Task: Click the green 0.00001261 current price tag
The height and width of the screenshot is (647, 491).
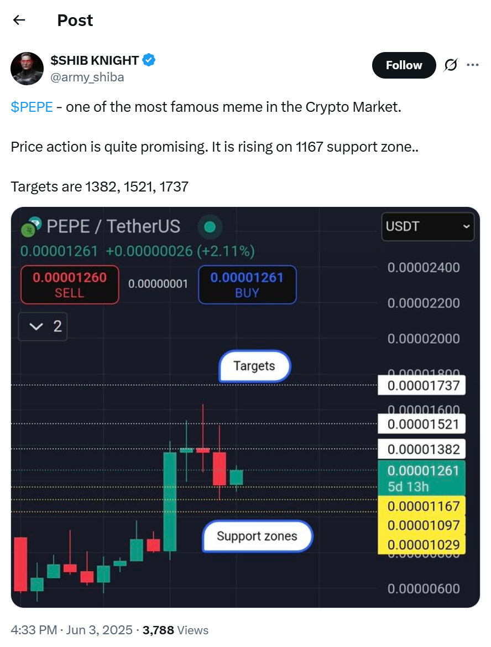Action: 422,478
